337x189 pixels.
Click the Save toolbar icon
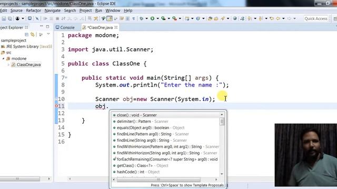4,19
